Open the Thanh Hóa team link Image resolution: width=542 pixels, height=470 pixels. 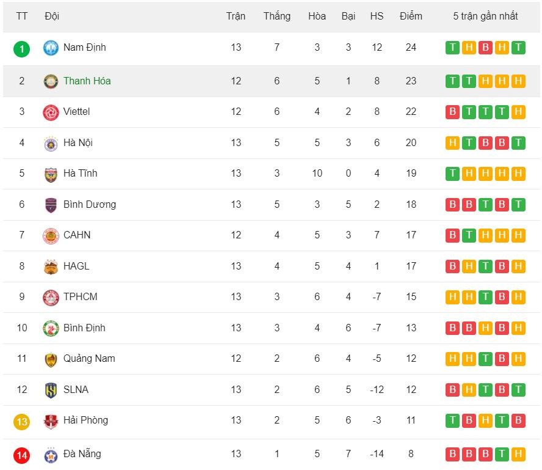(87, 81)
